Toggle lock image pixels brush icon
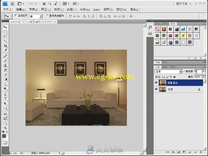 tap(167, 77)
